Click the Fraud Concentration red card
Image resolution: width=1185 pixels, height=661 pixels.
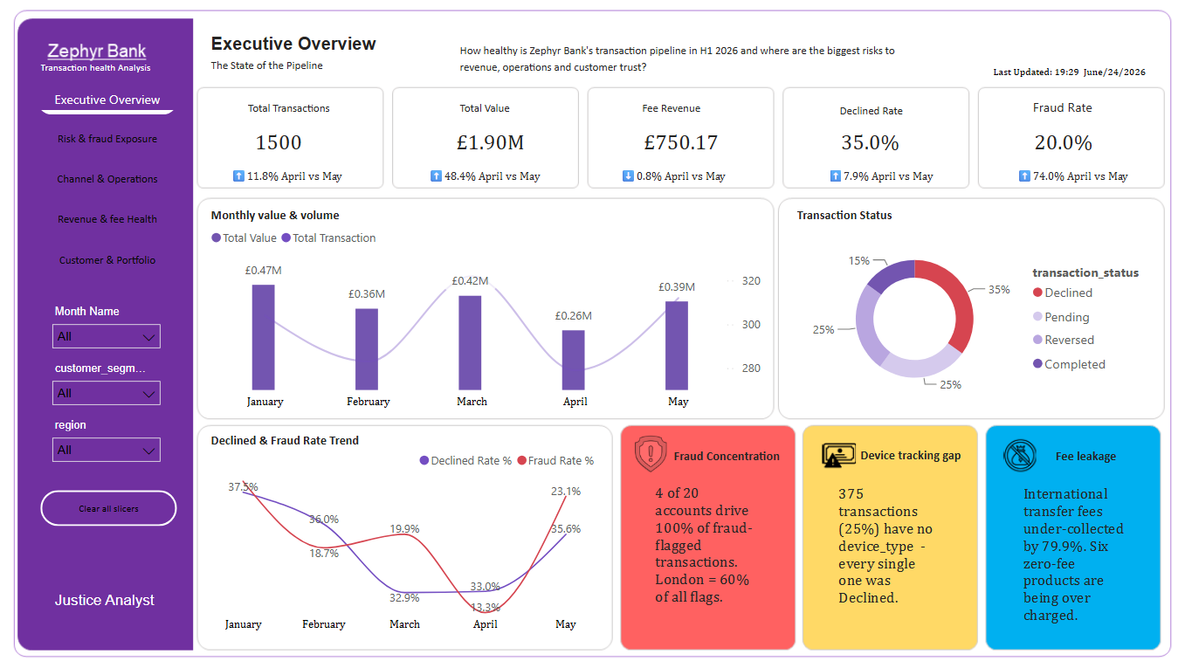[x=708, y=538]
